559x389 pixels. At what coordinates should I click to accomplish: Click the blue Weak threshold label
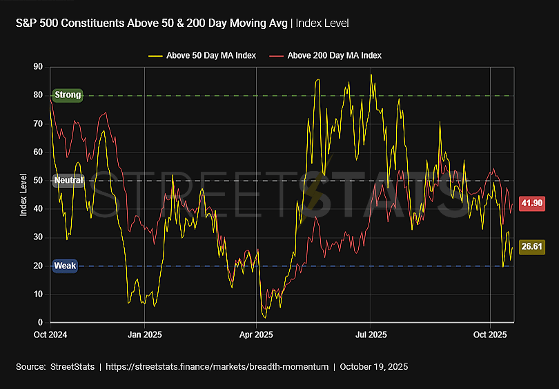(65, 266)
